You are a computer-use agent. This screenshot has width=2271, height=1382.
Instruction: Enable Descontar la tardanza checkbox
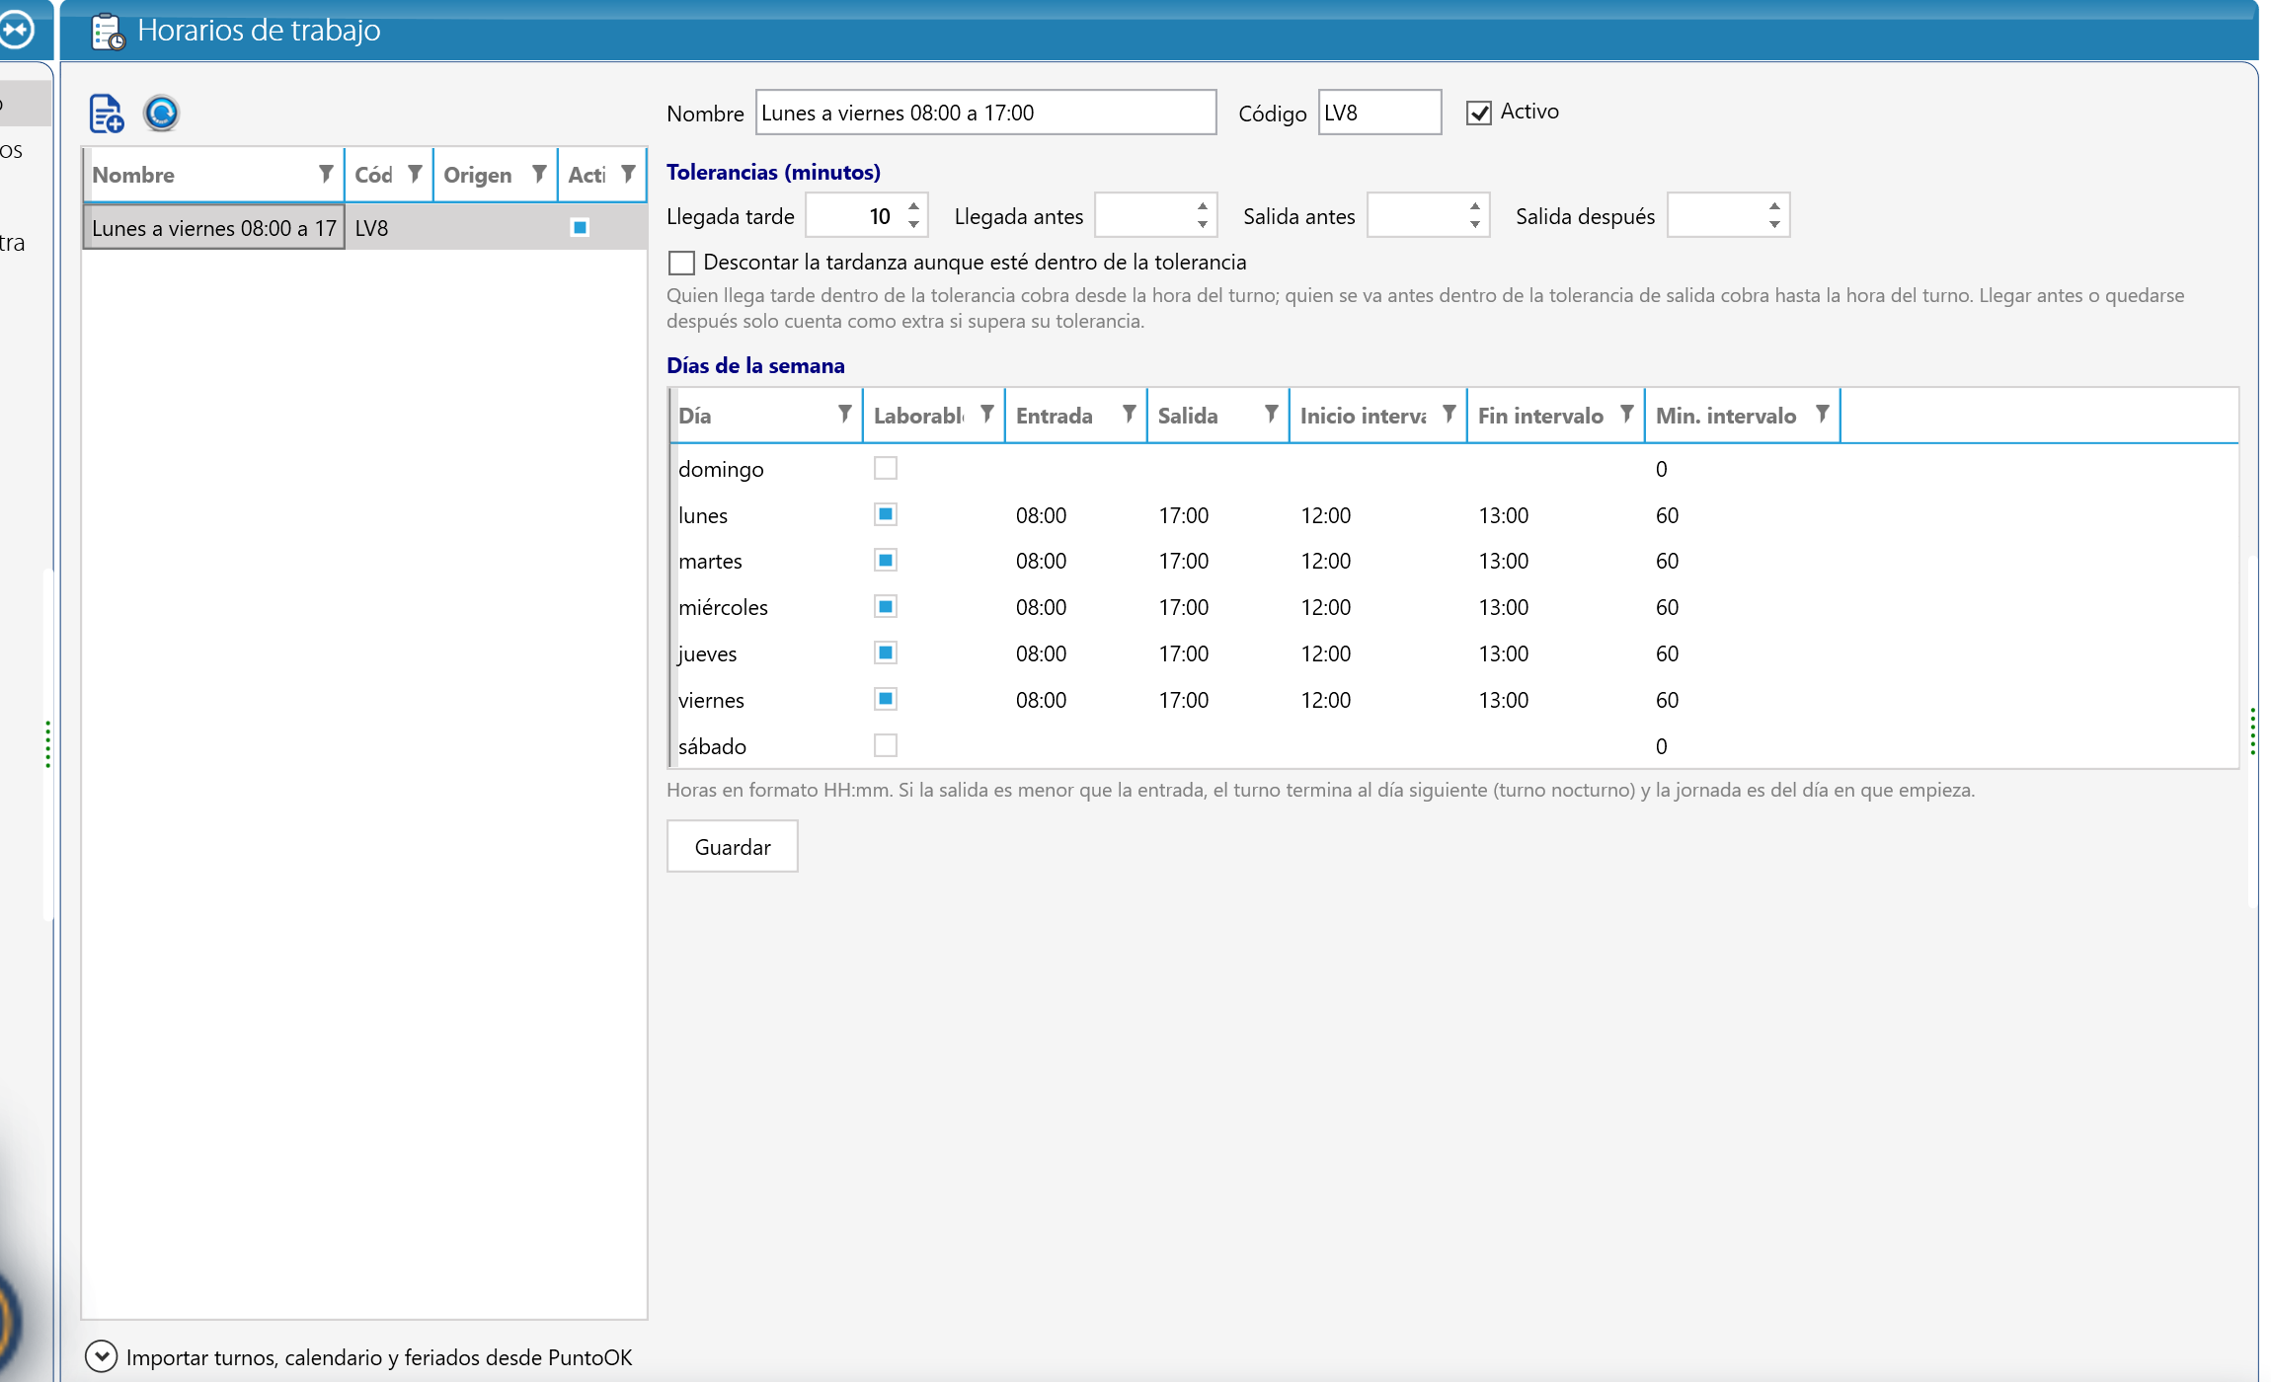681,263
